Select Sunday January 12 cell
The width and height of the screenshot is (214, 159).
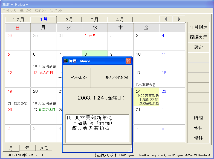tap(18, 78)
